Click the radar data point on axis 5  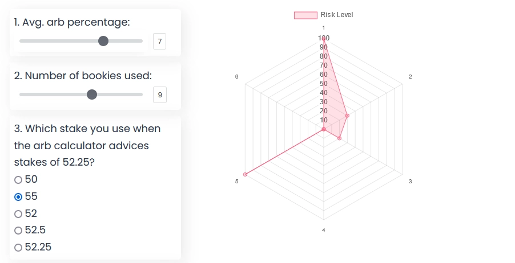coord(245,174)
